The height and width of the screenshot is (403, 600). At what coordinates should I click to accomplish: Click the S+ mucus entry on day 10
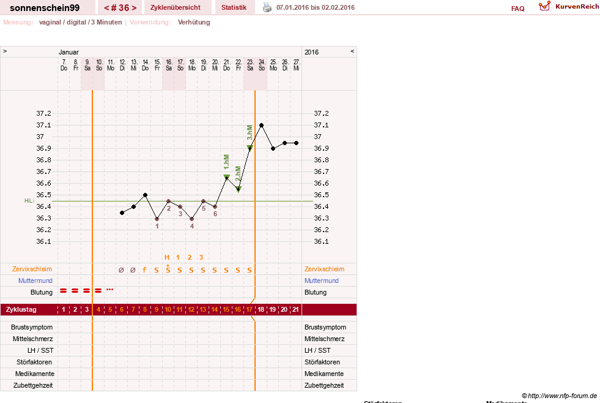click(168, 269)
